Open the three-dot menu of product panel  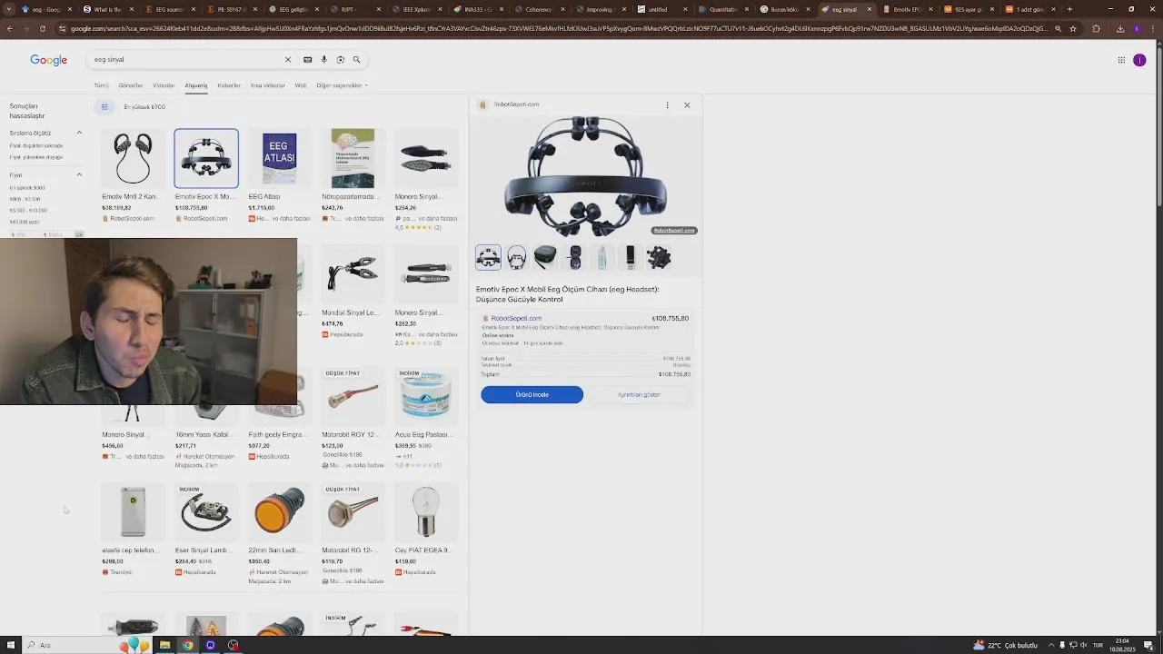667,105
